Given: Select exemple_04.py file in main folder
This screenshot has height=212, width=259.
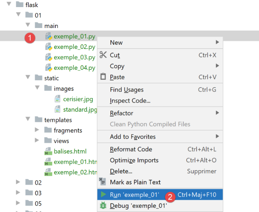Looking at the screenshot, I should [74, 68].
